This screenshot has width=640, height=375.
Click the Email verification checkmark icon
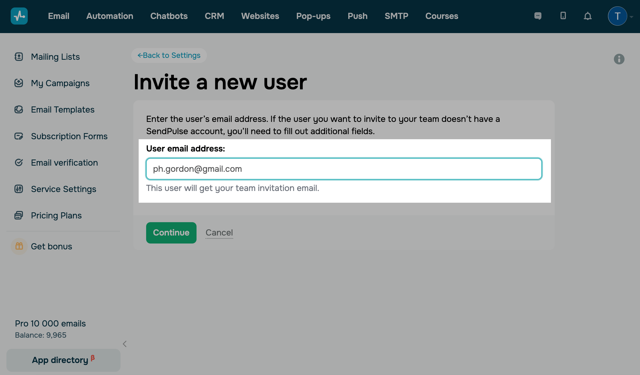pos(19,162)
